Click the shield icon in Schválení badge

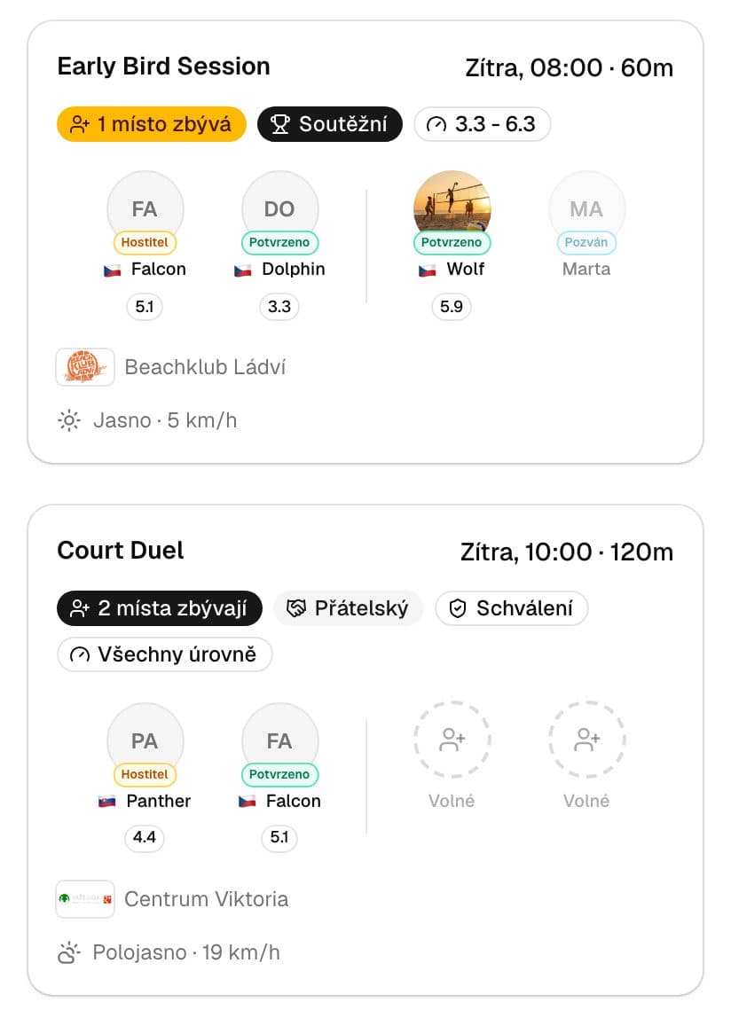click(x=458, y=608)
